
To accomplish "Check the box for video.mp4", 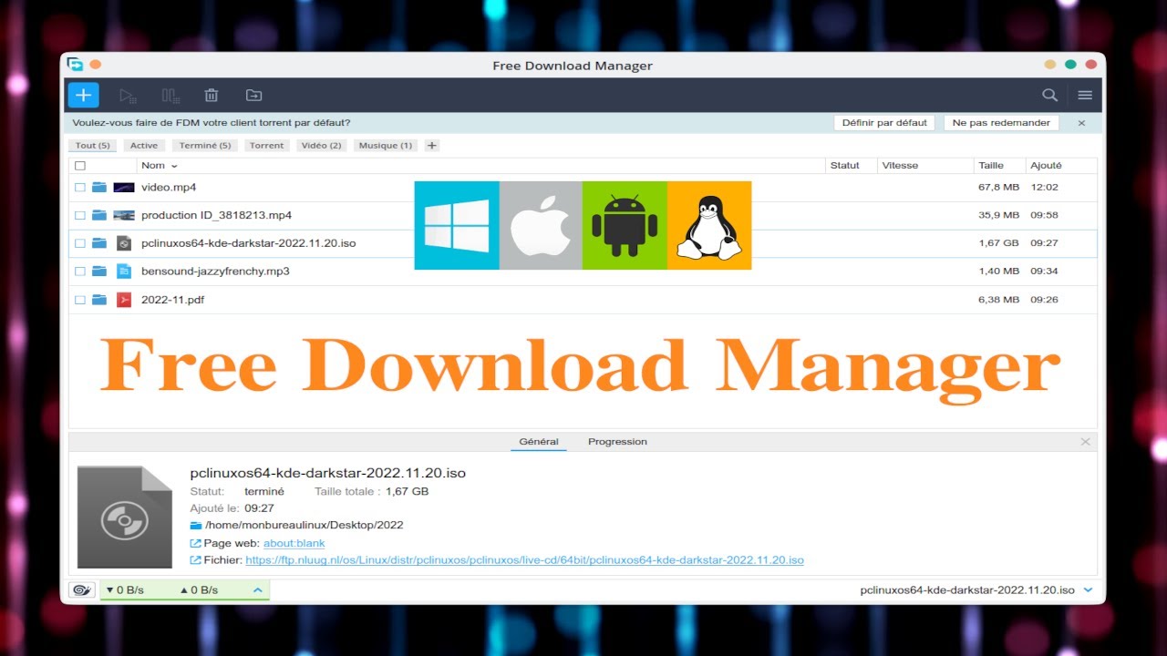I will [80, 188].
